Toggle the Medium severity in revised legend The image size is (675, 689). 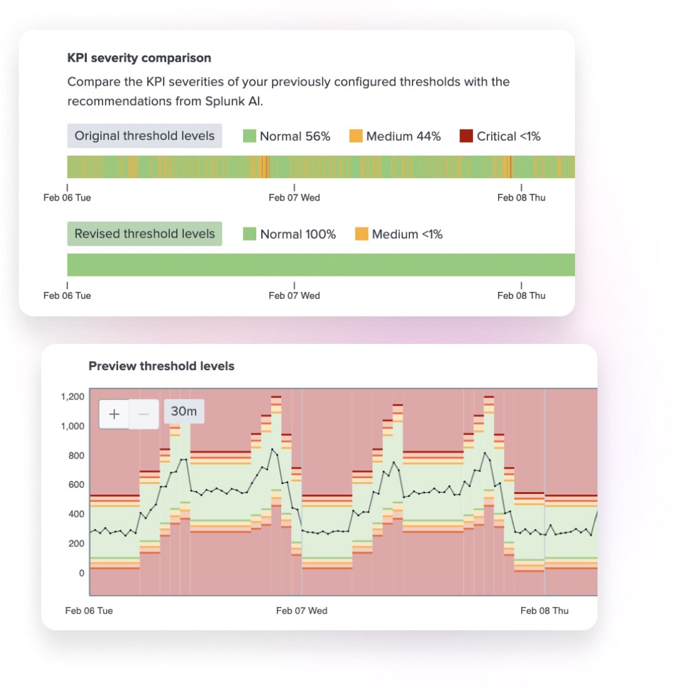click(x=361, y=234)
